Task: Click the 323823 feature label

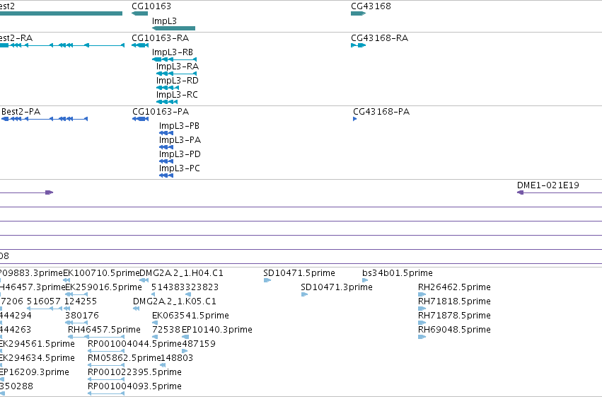Action: 202,287
